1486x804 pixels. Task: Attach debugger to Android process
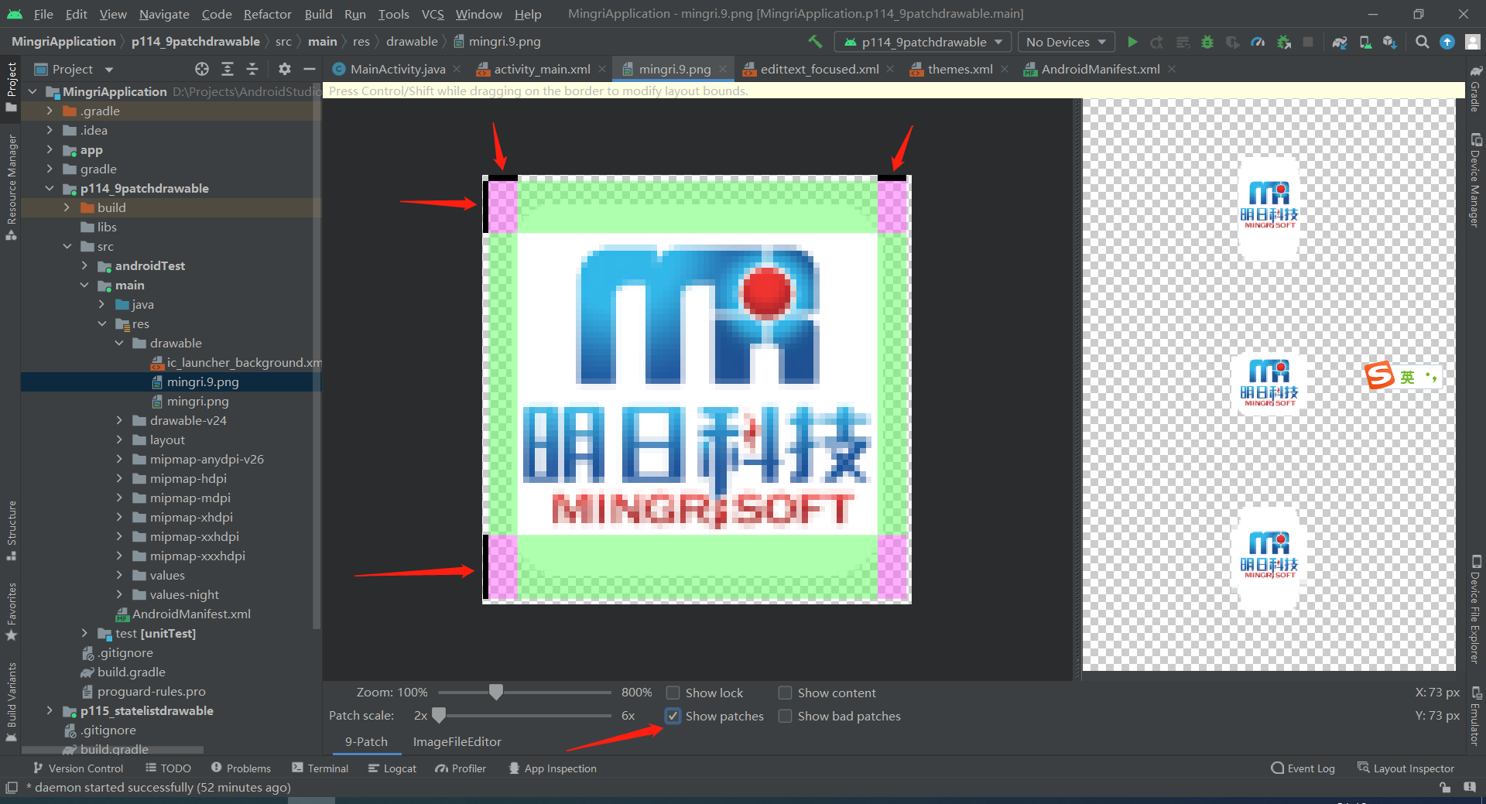[1284, 42]
